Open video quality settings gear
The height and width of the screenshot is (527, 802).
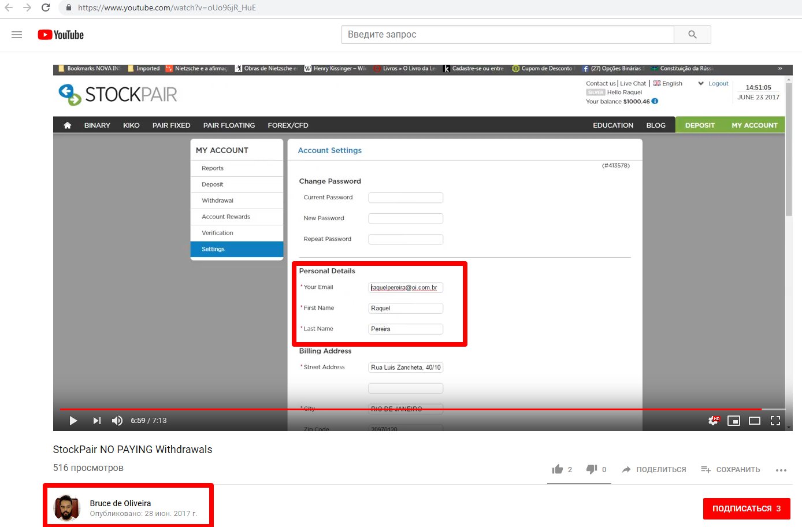pyautogui.click(x=714, y=421)
